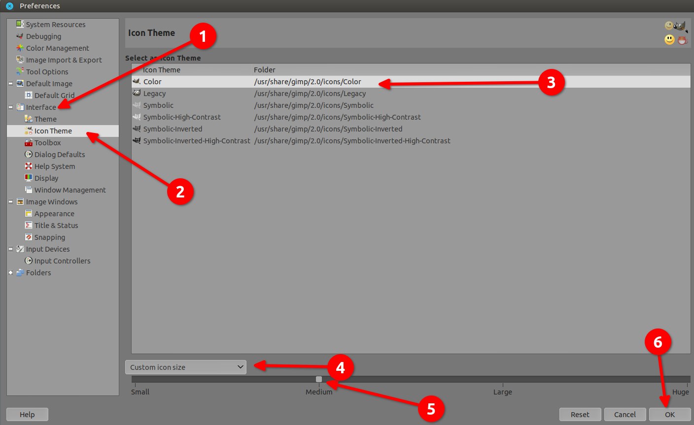Go to Color Management settings
The image size is (694, 425).
click(58, 48)
